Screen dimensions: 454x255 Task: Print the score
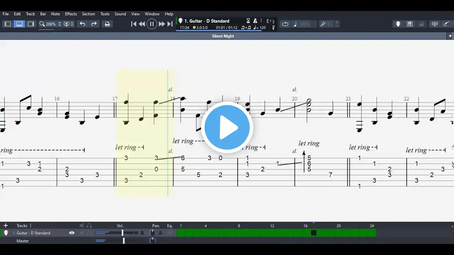coord(107,24)
